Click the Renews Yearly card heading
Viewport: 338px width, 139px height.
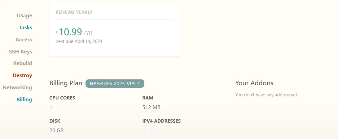[74, 12]
